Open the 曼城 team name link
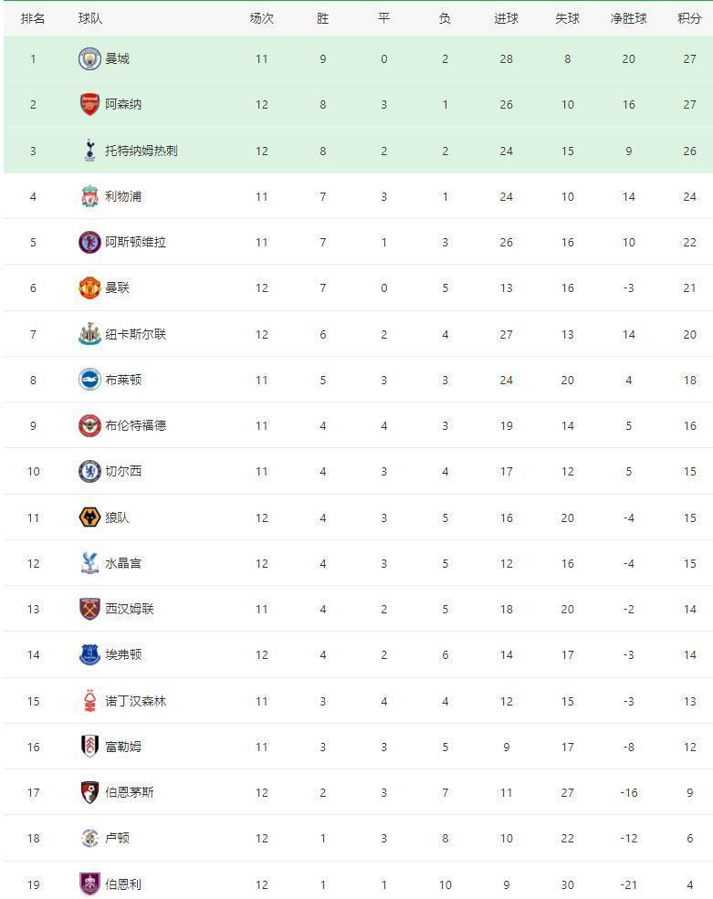713x899 pixels. (x=117, y=58)
